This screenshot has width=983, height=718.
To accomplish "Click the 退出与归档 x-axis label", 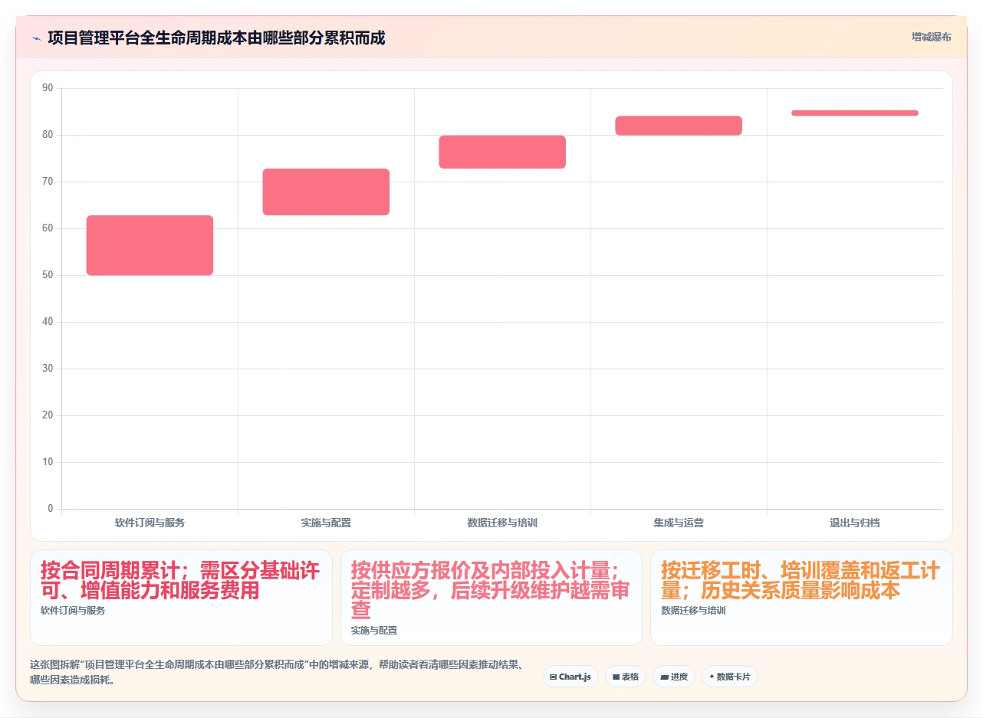I will point(855,523).
